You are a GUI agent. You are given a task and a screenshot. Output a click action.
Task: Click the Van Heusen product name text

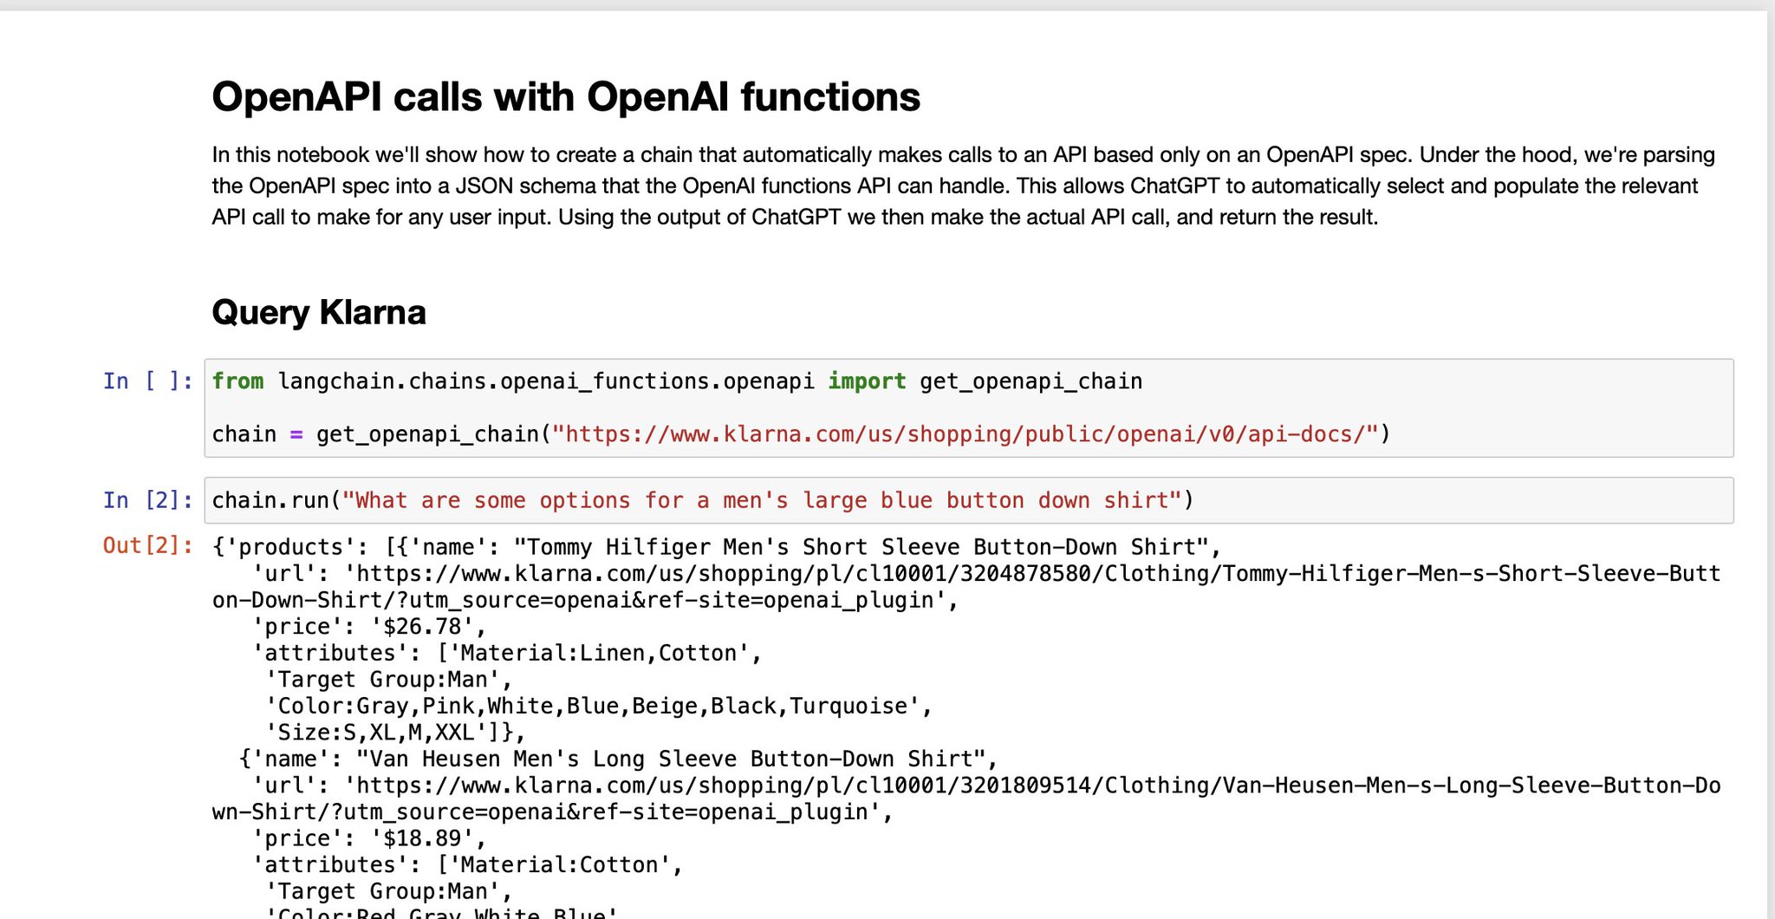point(671,759)
